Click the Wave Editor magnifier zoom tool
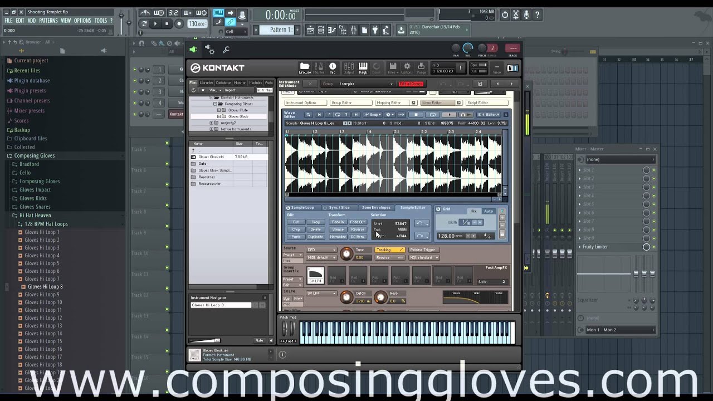The image size is (713, 401). [x=308, y=115]
